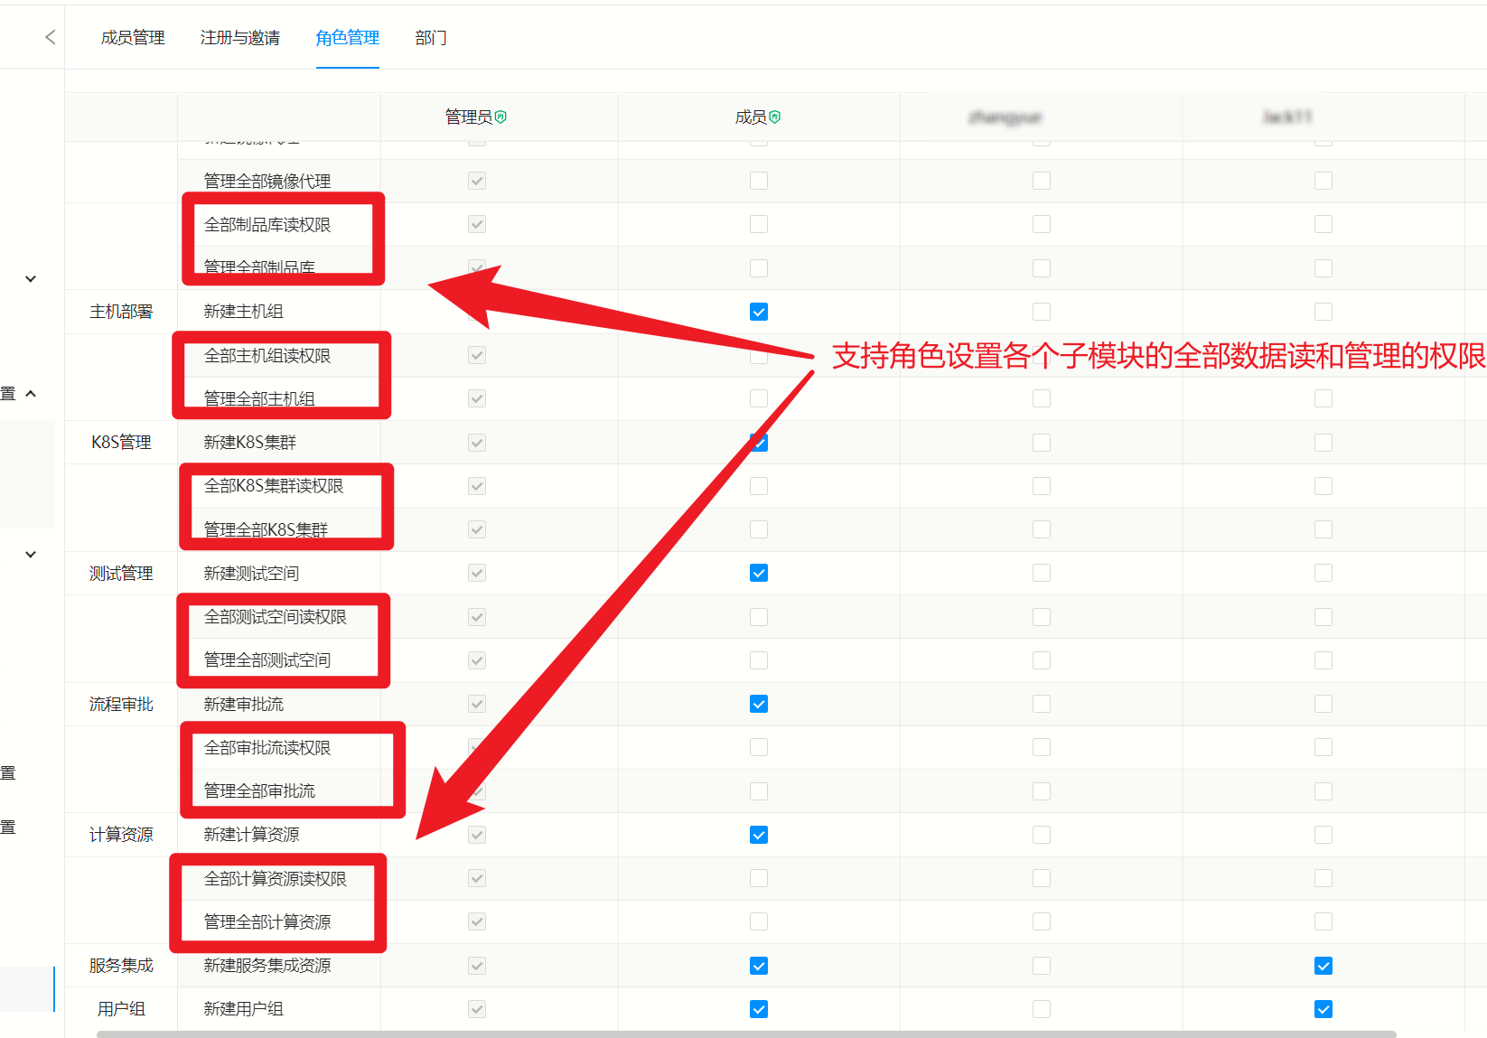
Task: Enable 成员 permission for 全部审批流读权限
Action: (x=758, y=746)
